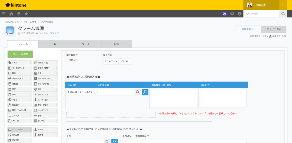Click the 対応担当者 search magnifier button
The width and height of the screenshot is (292, 143).
(138, 92)
